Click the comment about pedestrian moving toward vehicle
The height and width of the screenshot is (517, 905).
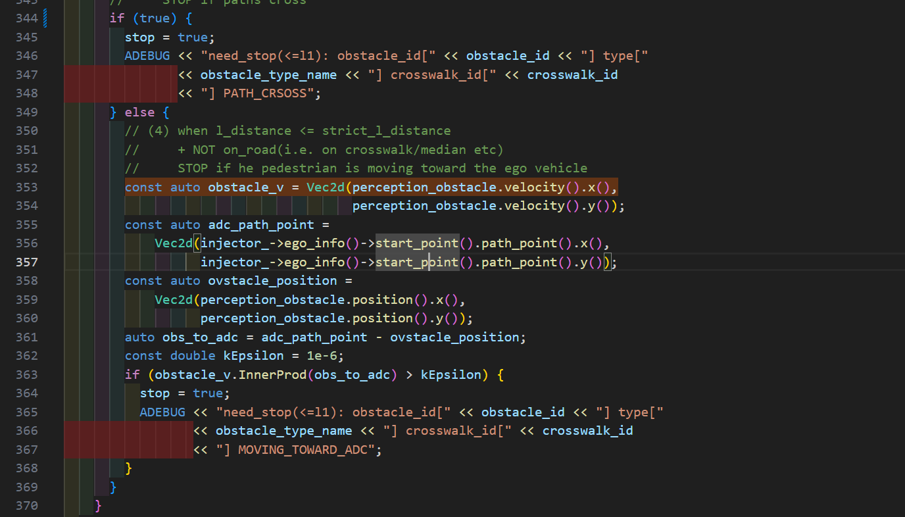click(381, 168)
